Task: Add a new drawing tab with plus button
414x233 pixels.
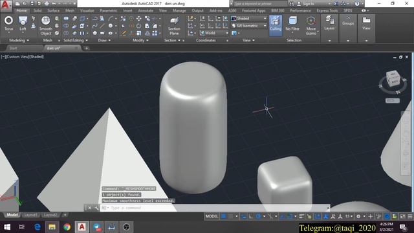Action: coord(86,49)
